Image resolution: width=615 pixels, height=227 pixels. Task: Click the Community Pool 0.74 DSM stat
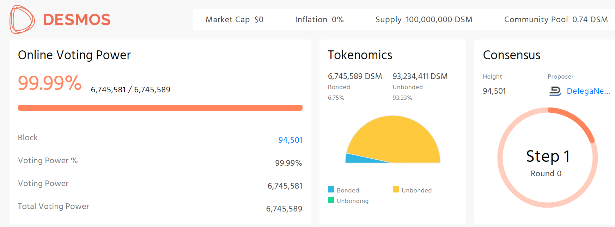coord(556,20)
